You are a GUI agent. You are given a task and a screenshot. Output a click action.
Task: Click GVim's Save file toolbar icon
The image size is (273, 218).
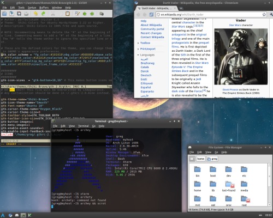[x=11, y=14]
